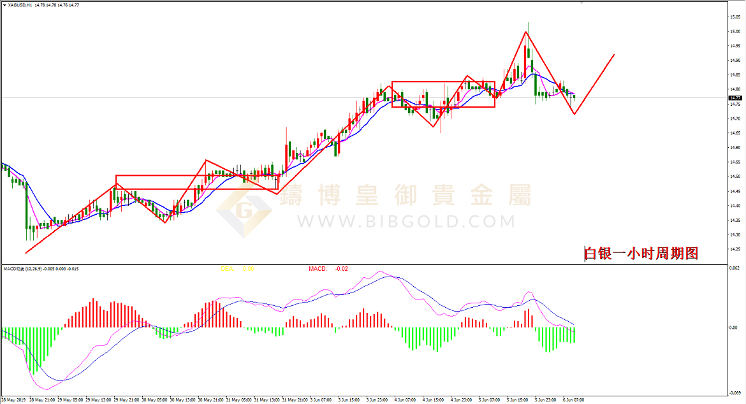This screenshot has height=404, width=746.
Task: Select the MACD (12,26,9) indicator label
Action: pyautogui.click(x=41, y=269)
